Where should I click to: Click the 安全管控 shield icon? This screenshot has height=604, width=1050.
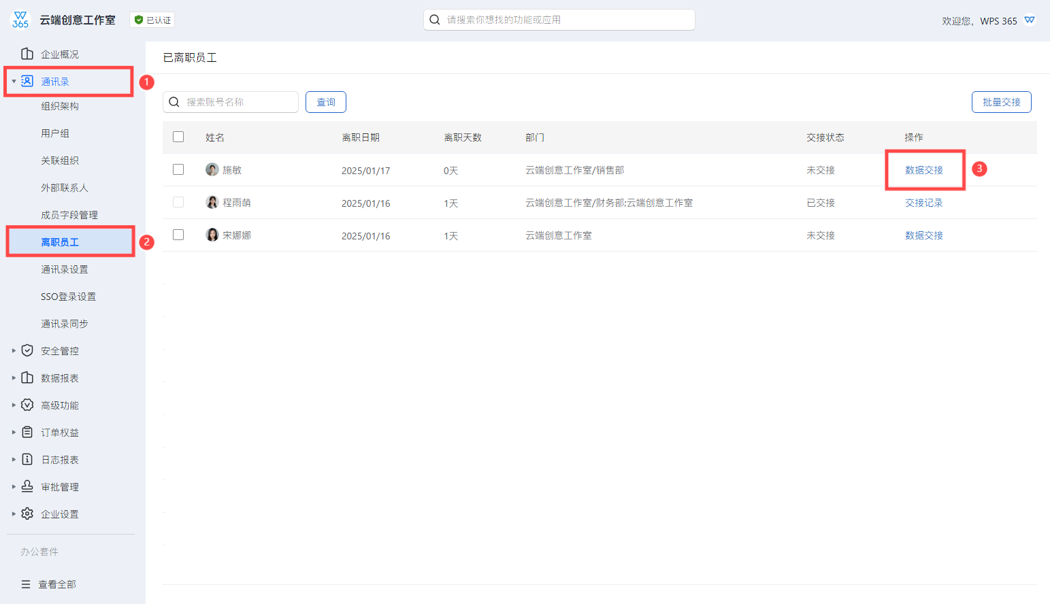click(27, 350)
